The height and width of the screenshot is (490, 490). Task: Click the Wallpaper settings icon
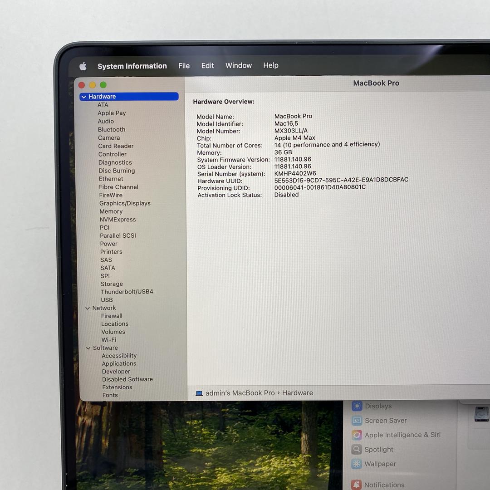[357, 464]
